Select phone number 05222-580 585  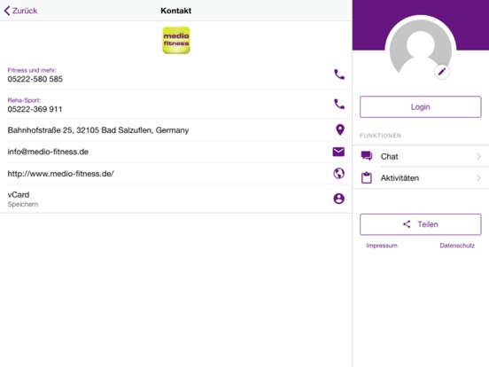click(x=35, y=79)
